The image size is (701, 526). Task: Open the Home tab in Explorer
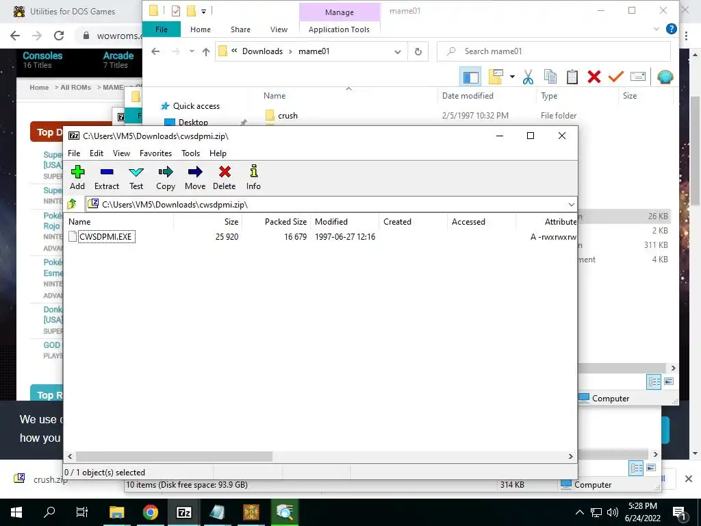tap(201, 29)
